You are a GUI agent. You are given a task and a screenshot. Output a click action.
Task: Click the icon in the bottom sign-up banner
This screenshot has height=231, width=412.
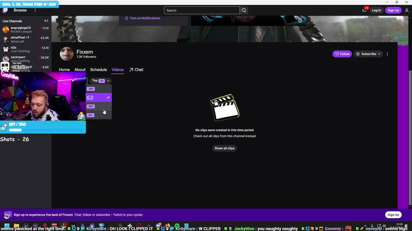[7, 215]
